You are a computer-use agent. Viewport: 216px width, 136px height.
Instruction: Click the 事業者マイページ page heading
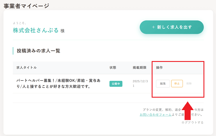click(26, 6)
